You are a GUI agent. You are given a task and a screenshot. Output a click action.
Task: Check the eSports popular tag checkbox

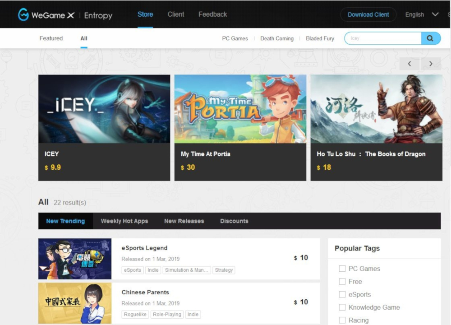click(x=342, y=294)
